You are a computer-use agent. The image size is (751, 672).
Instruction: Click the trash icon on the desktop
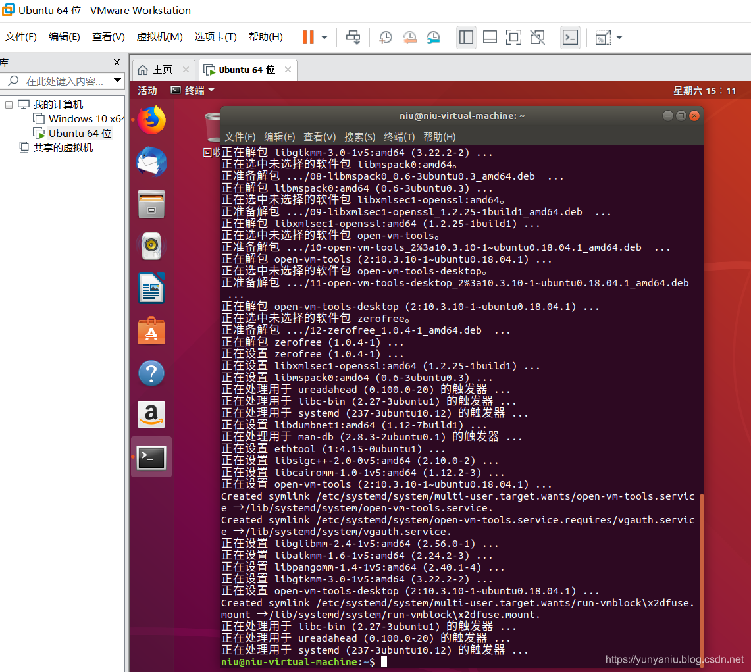(x=212, y=128)
